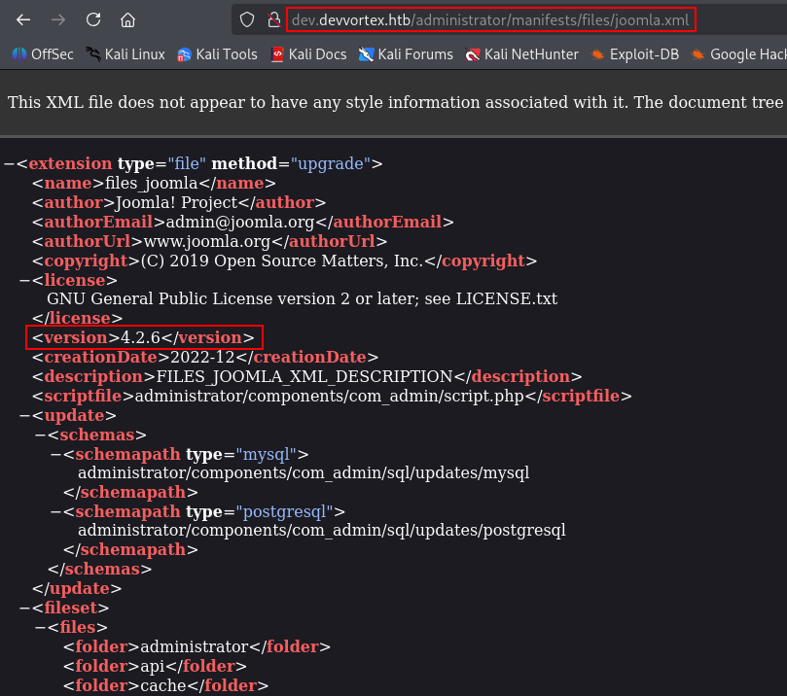This screenshot has height=696, width=787.
Task: Open the Kali NetHunter bookmark
Action: click(x=521, y=54)
